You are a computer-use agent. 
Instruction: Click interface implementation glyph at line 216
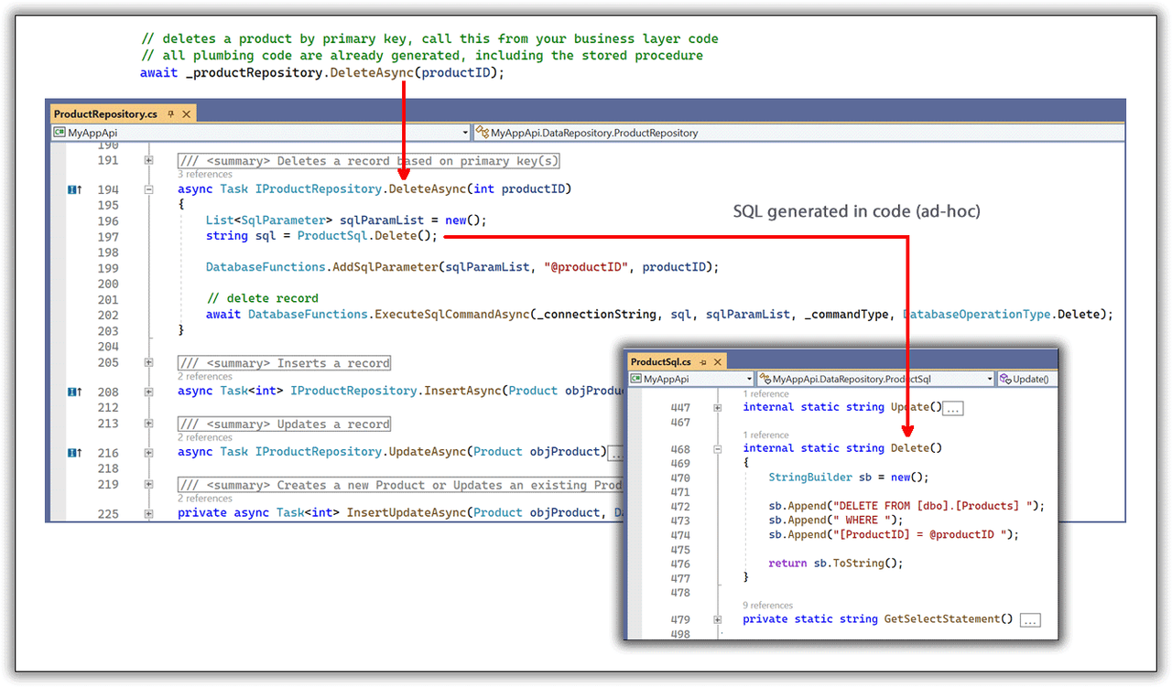tap(75, 452)
